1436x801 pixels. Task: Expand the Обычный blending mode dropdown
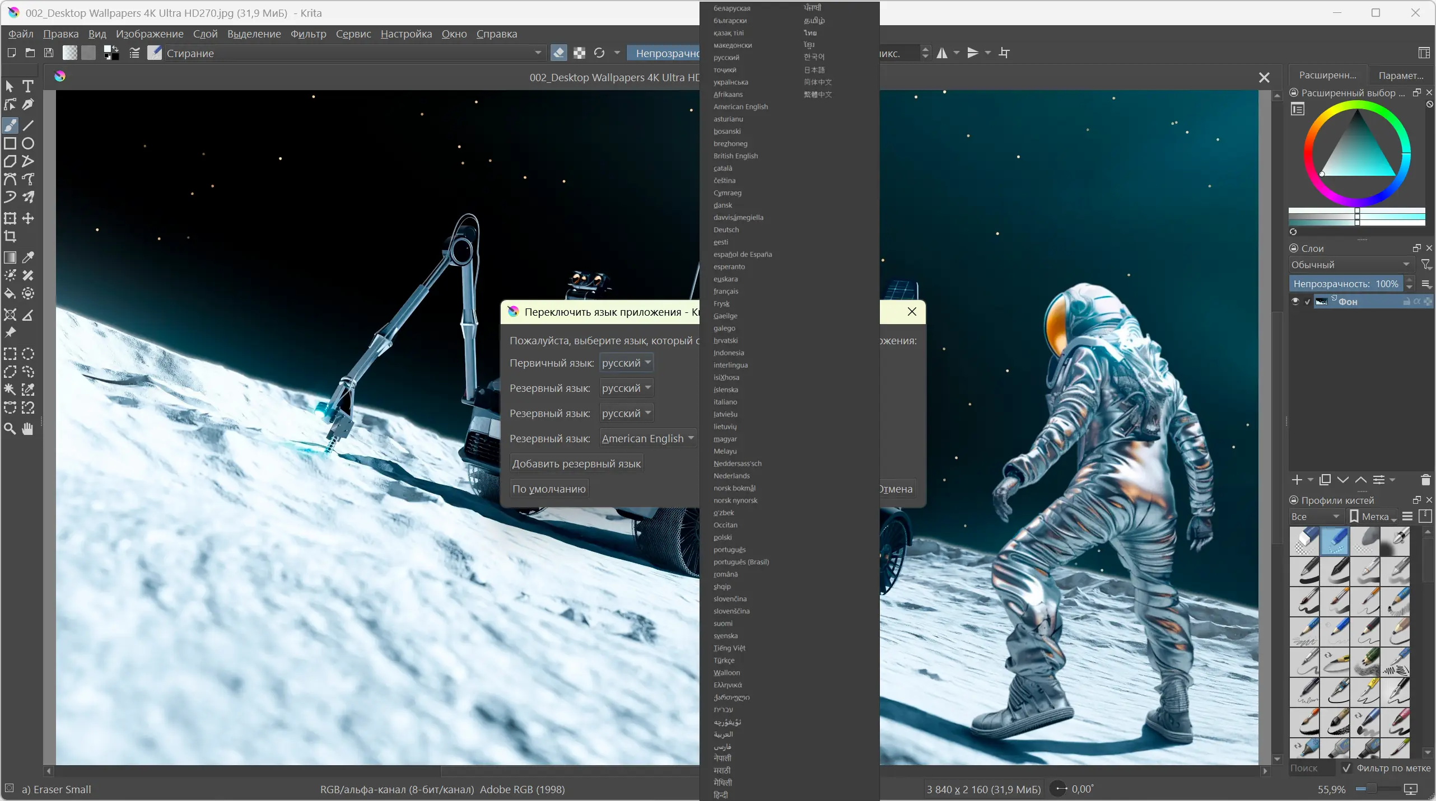point(1350,265)
